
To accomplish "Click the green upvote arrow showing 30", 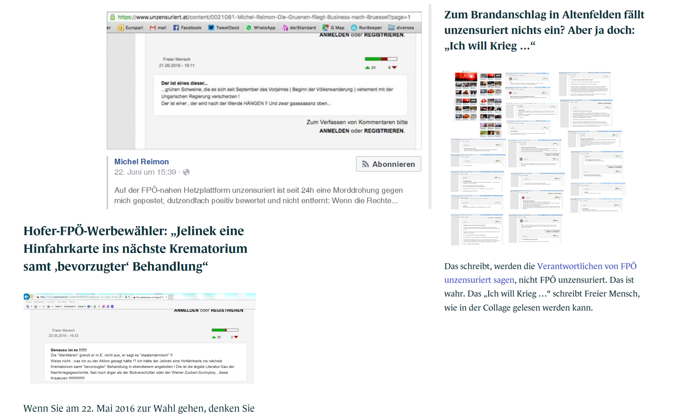I will 214,337.
